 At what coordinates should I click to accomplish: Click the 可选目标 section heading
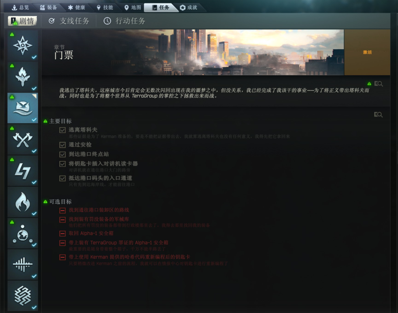[60, 202]
